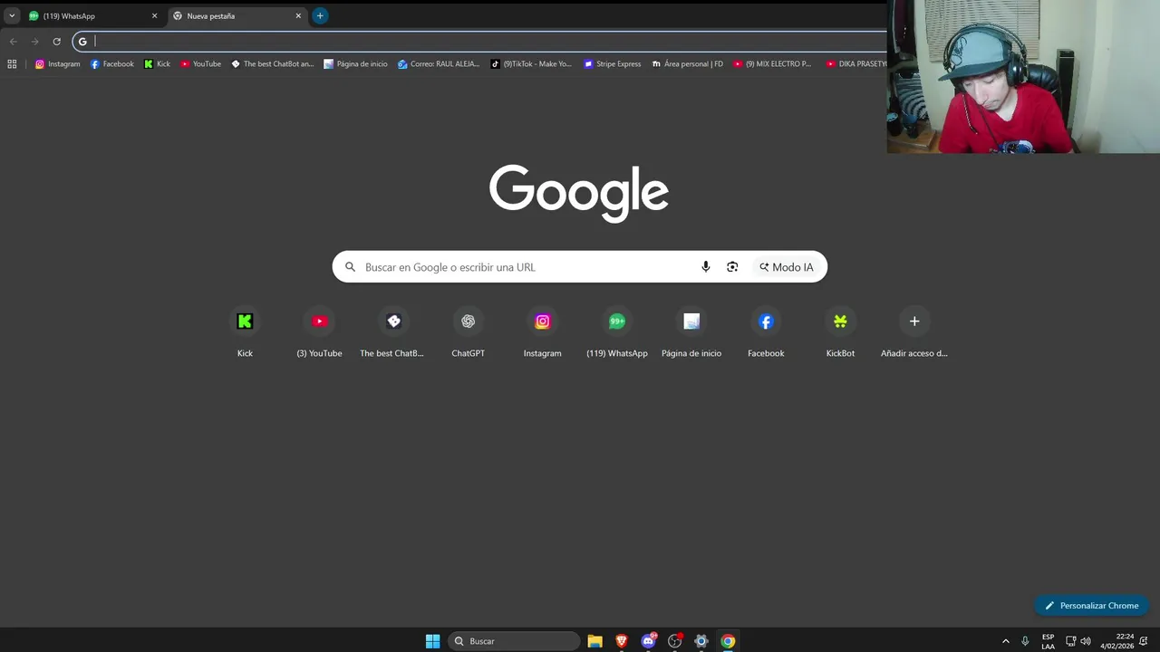Open the (3) YouTube shortcut tile
This screenshot has width=1160, height=652.
319,332
